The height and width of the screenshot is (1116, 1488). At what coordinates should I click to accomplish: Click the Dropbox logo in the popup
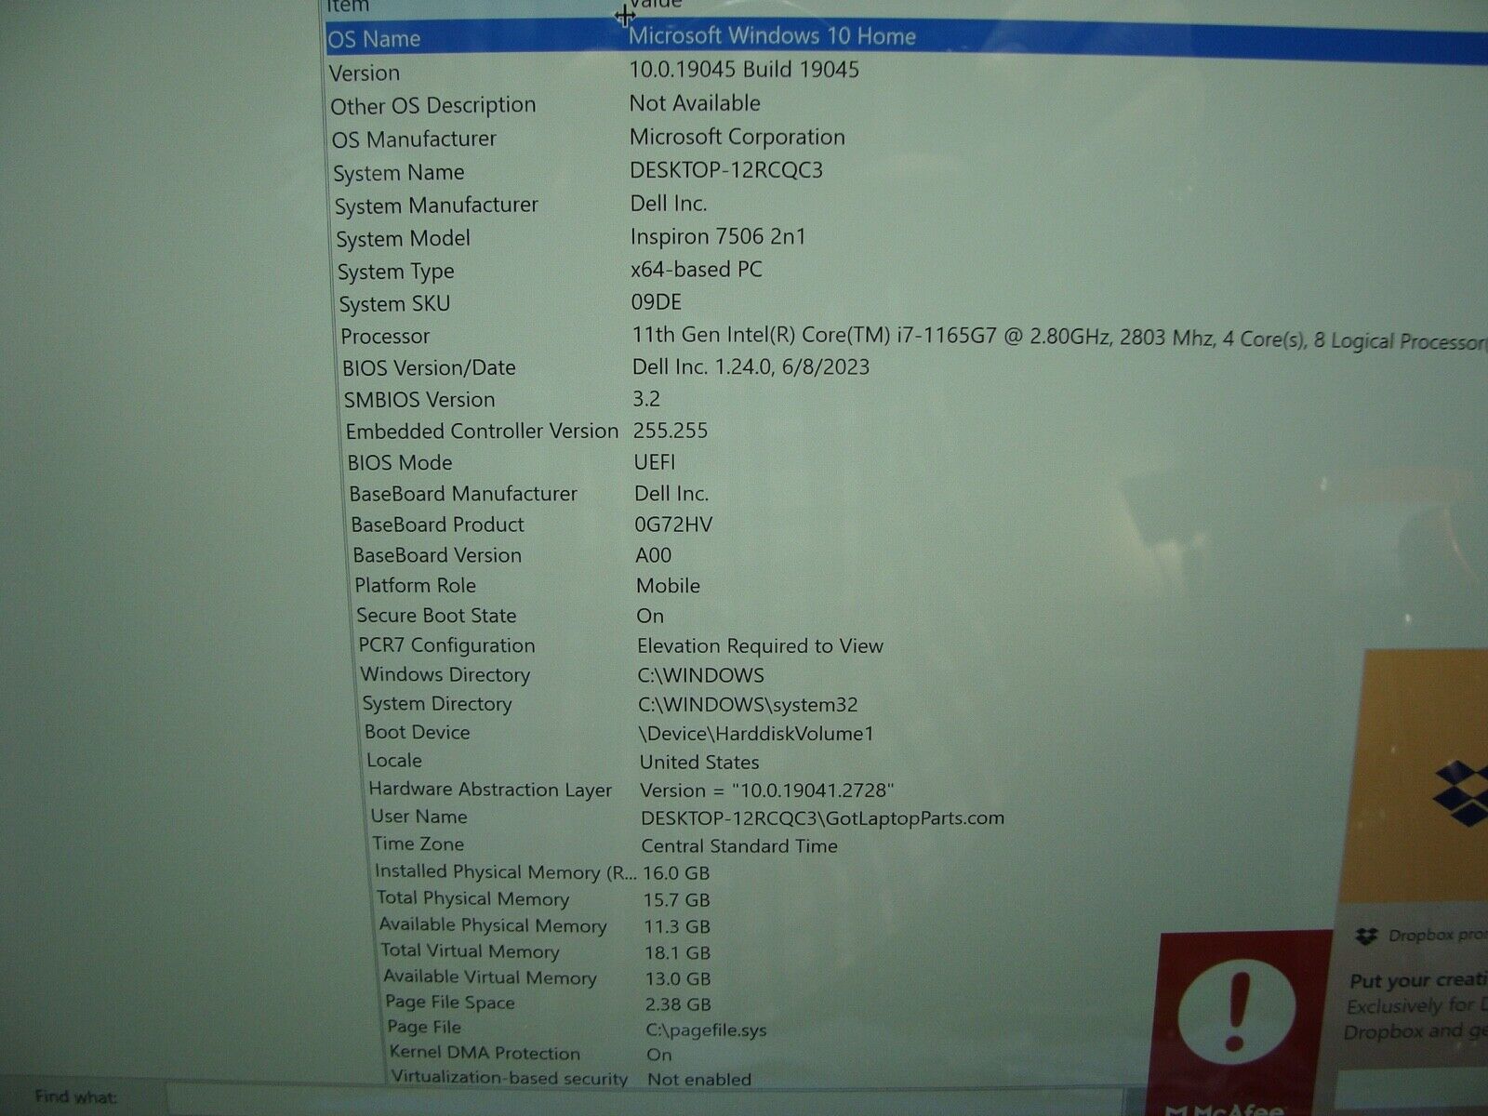[x=1461, y=793]
